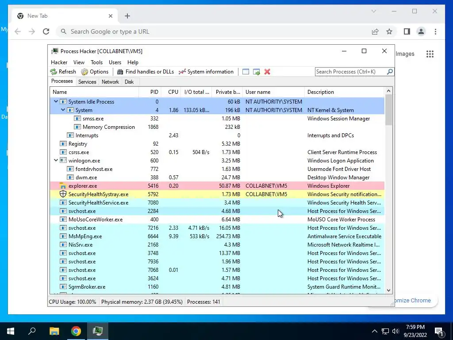453x340 pixels.
Task: Close the New Tab tab
Action: point(110,16)
